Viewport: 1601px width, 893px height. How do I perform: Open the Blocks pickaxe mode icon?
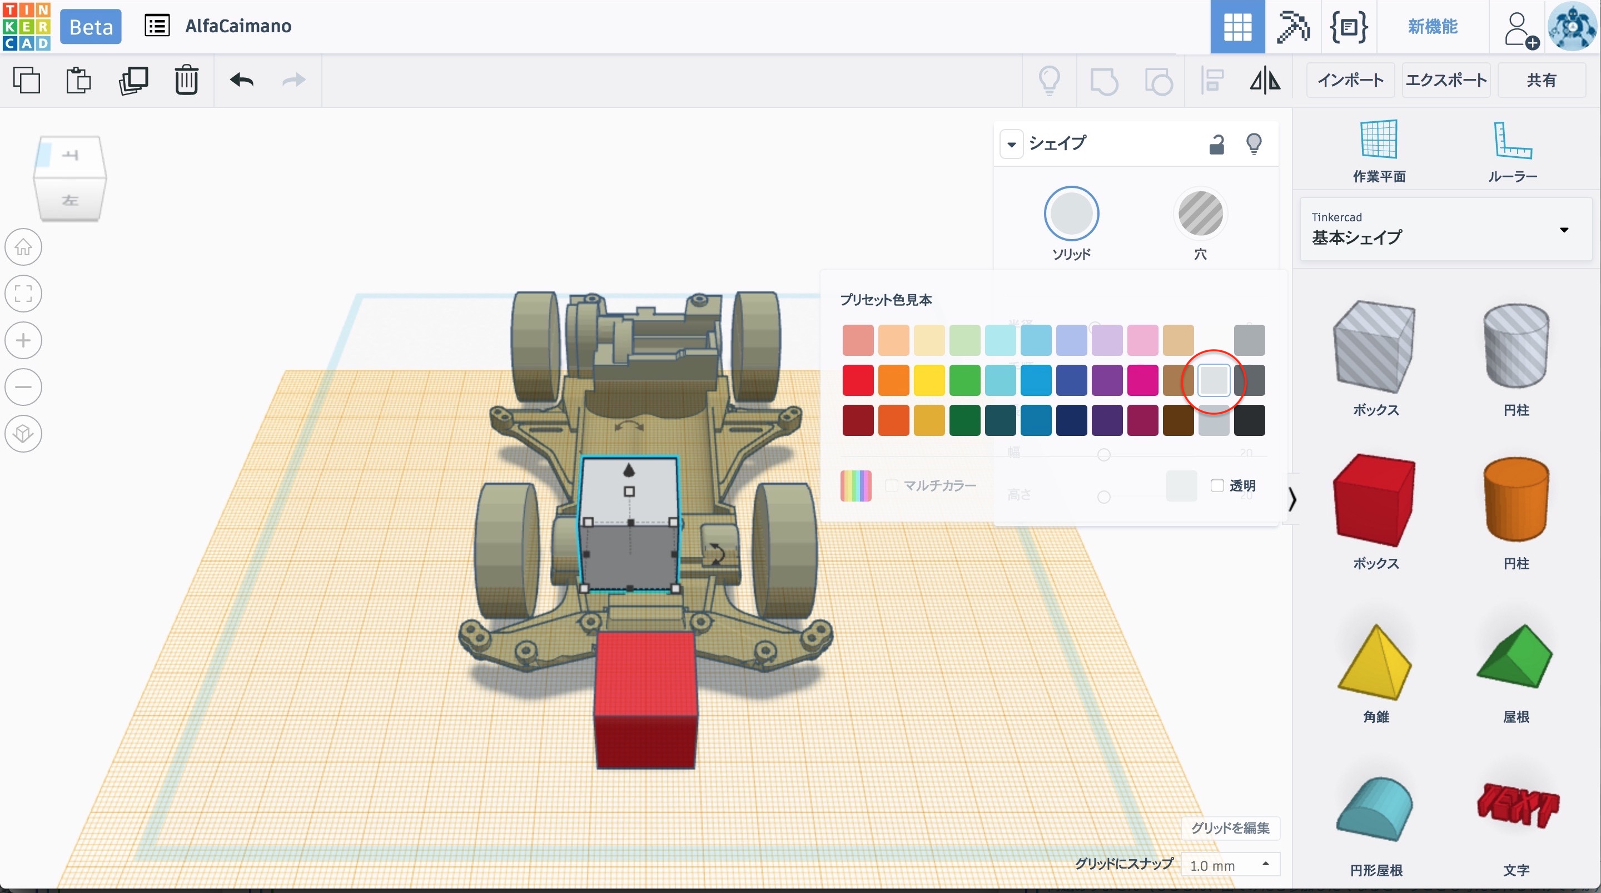(x=1292, y=27)
